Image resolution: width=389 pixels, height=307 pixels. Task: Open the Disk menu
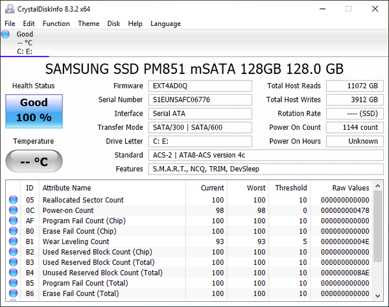[113, 23]
